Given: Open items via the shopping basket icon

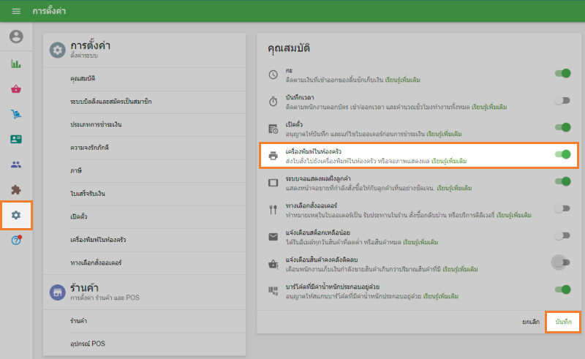Looking at the screenshot, I should (x=16, y=89).
